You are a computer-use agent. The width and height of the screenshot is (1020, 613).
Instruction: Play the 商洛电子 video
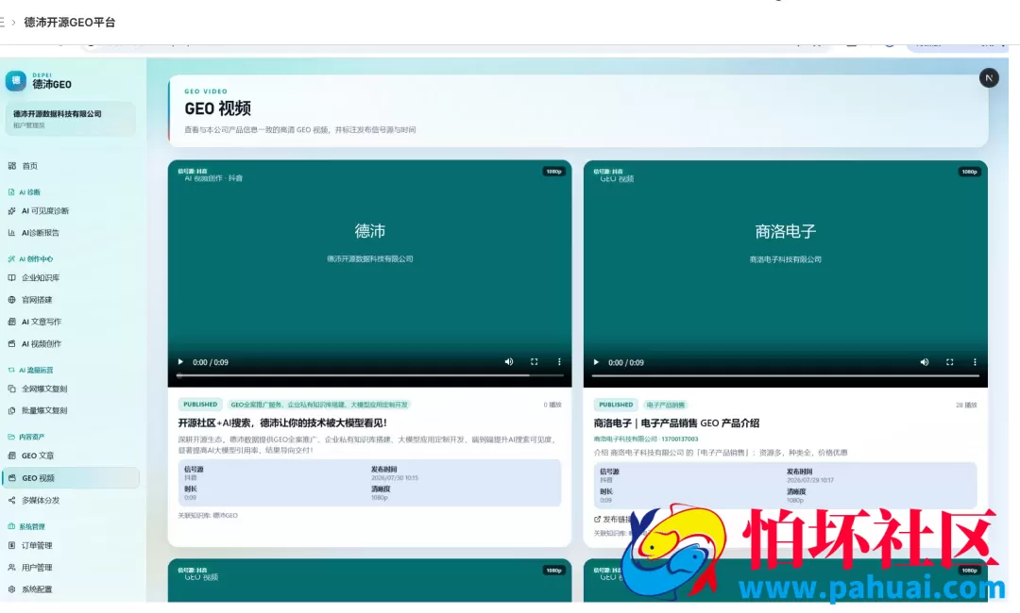pos(596,362)
